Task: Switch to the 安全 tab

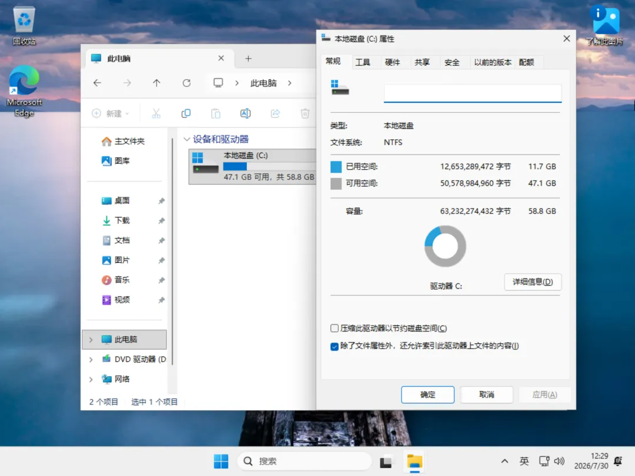Action: [452, 62]
